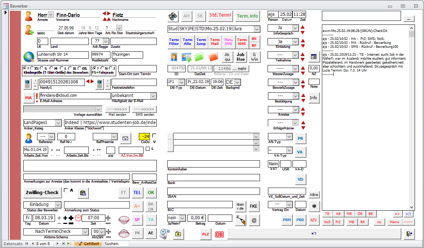Image resolution: width=424 pixels, height=248 pixels.
Task: Tick the checkbox labeled A beside Zwilling-Check
Action: [66, 191]
